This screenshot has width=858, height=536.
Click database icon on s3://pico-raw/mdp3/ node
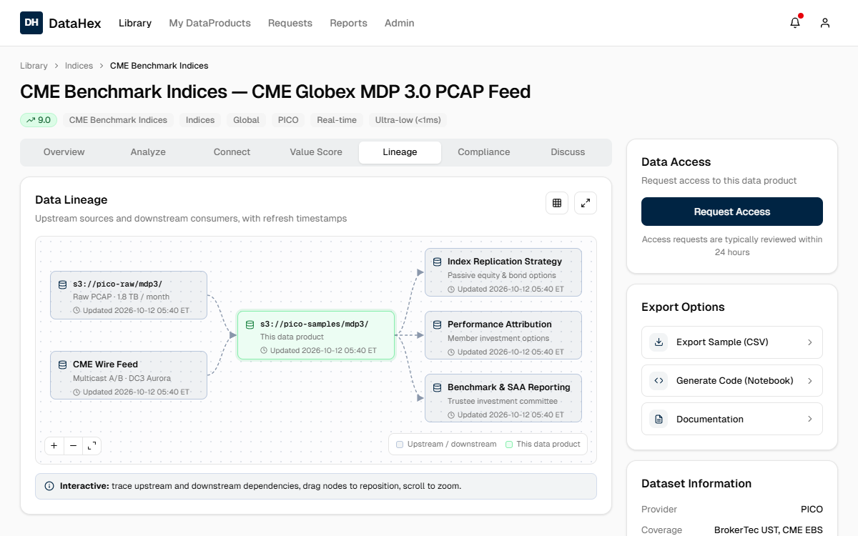tap(62, 284)
